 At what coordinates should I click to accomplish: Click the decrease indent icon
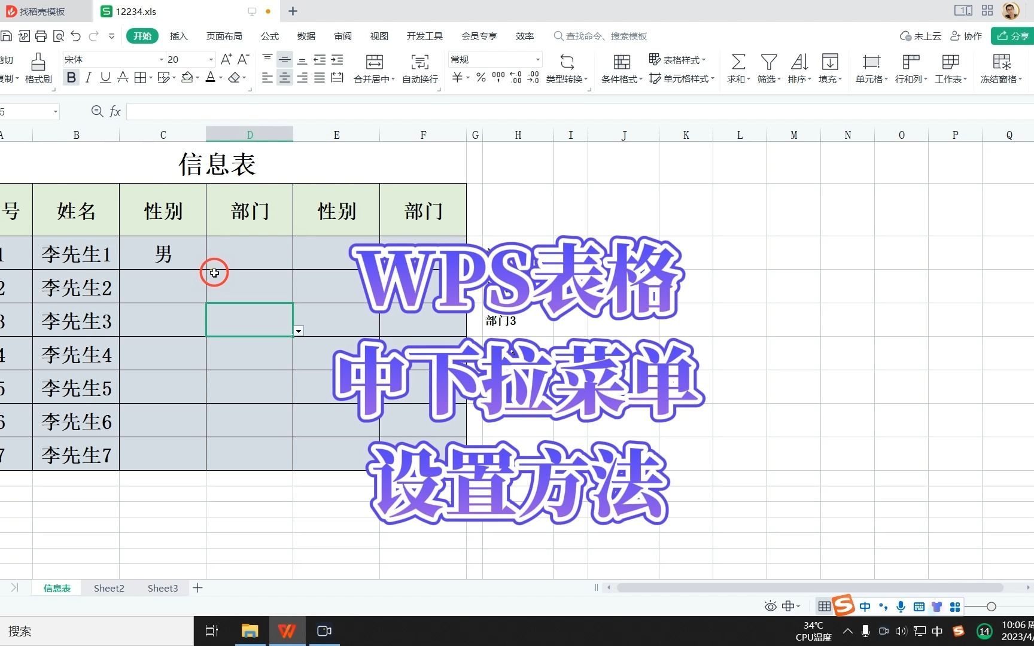pos(320,59)
